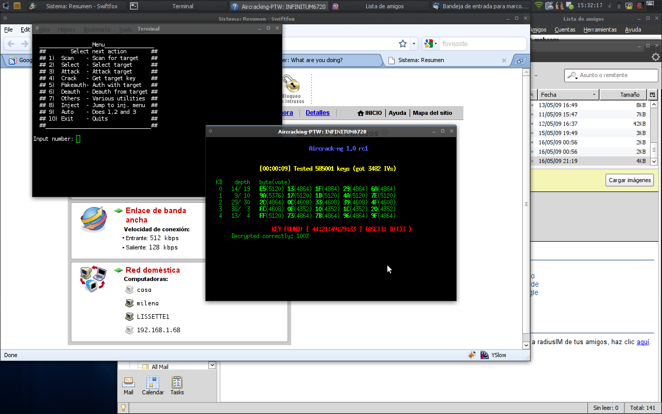Open the Edit menu in Swiftfox
The width and height of the screenshot is (662, 414).
(x=25, y=29)
